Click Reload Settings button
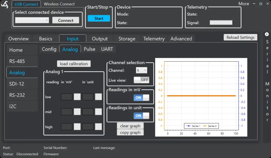271x158 pixels. coord(240,37)
